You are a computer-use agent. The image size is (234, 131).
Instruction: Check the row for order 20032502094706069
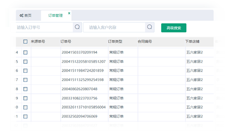(x=25, y=116)
